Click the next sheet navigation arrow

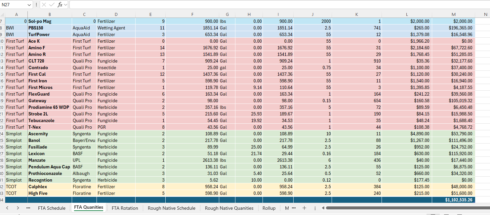pos(18,208)
